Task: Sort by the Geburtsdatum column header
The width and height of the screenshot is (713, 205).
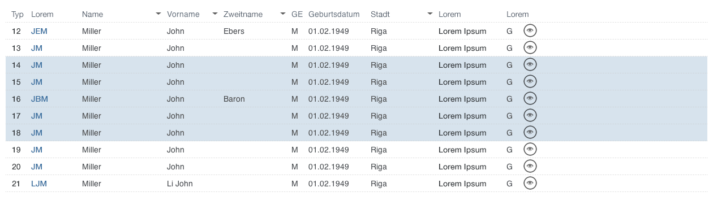Action: point(334,14)
